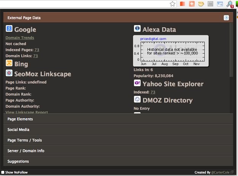Open the yellow cat face extension
The width and height of the screenshot is (238, 176).
(201, 4)
